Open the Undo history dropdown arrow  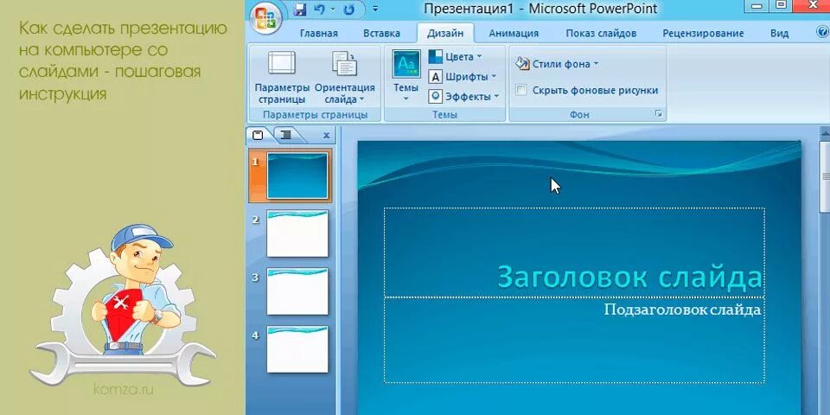pos(333,9)
